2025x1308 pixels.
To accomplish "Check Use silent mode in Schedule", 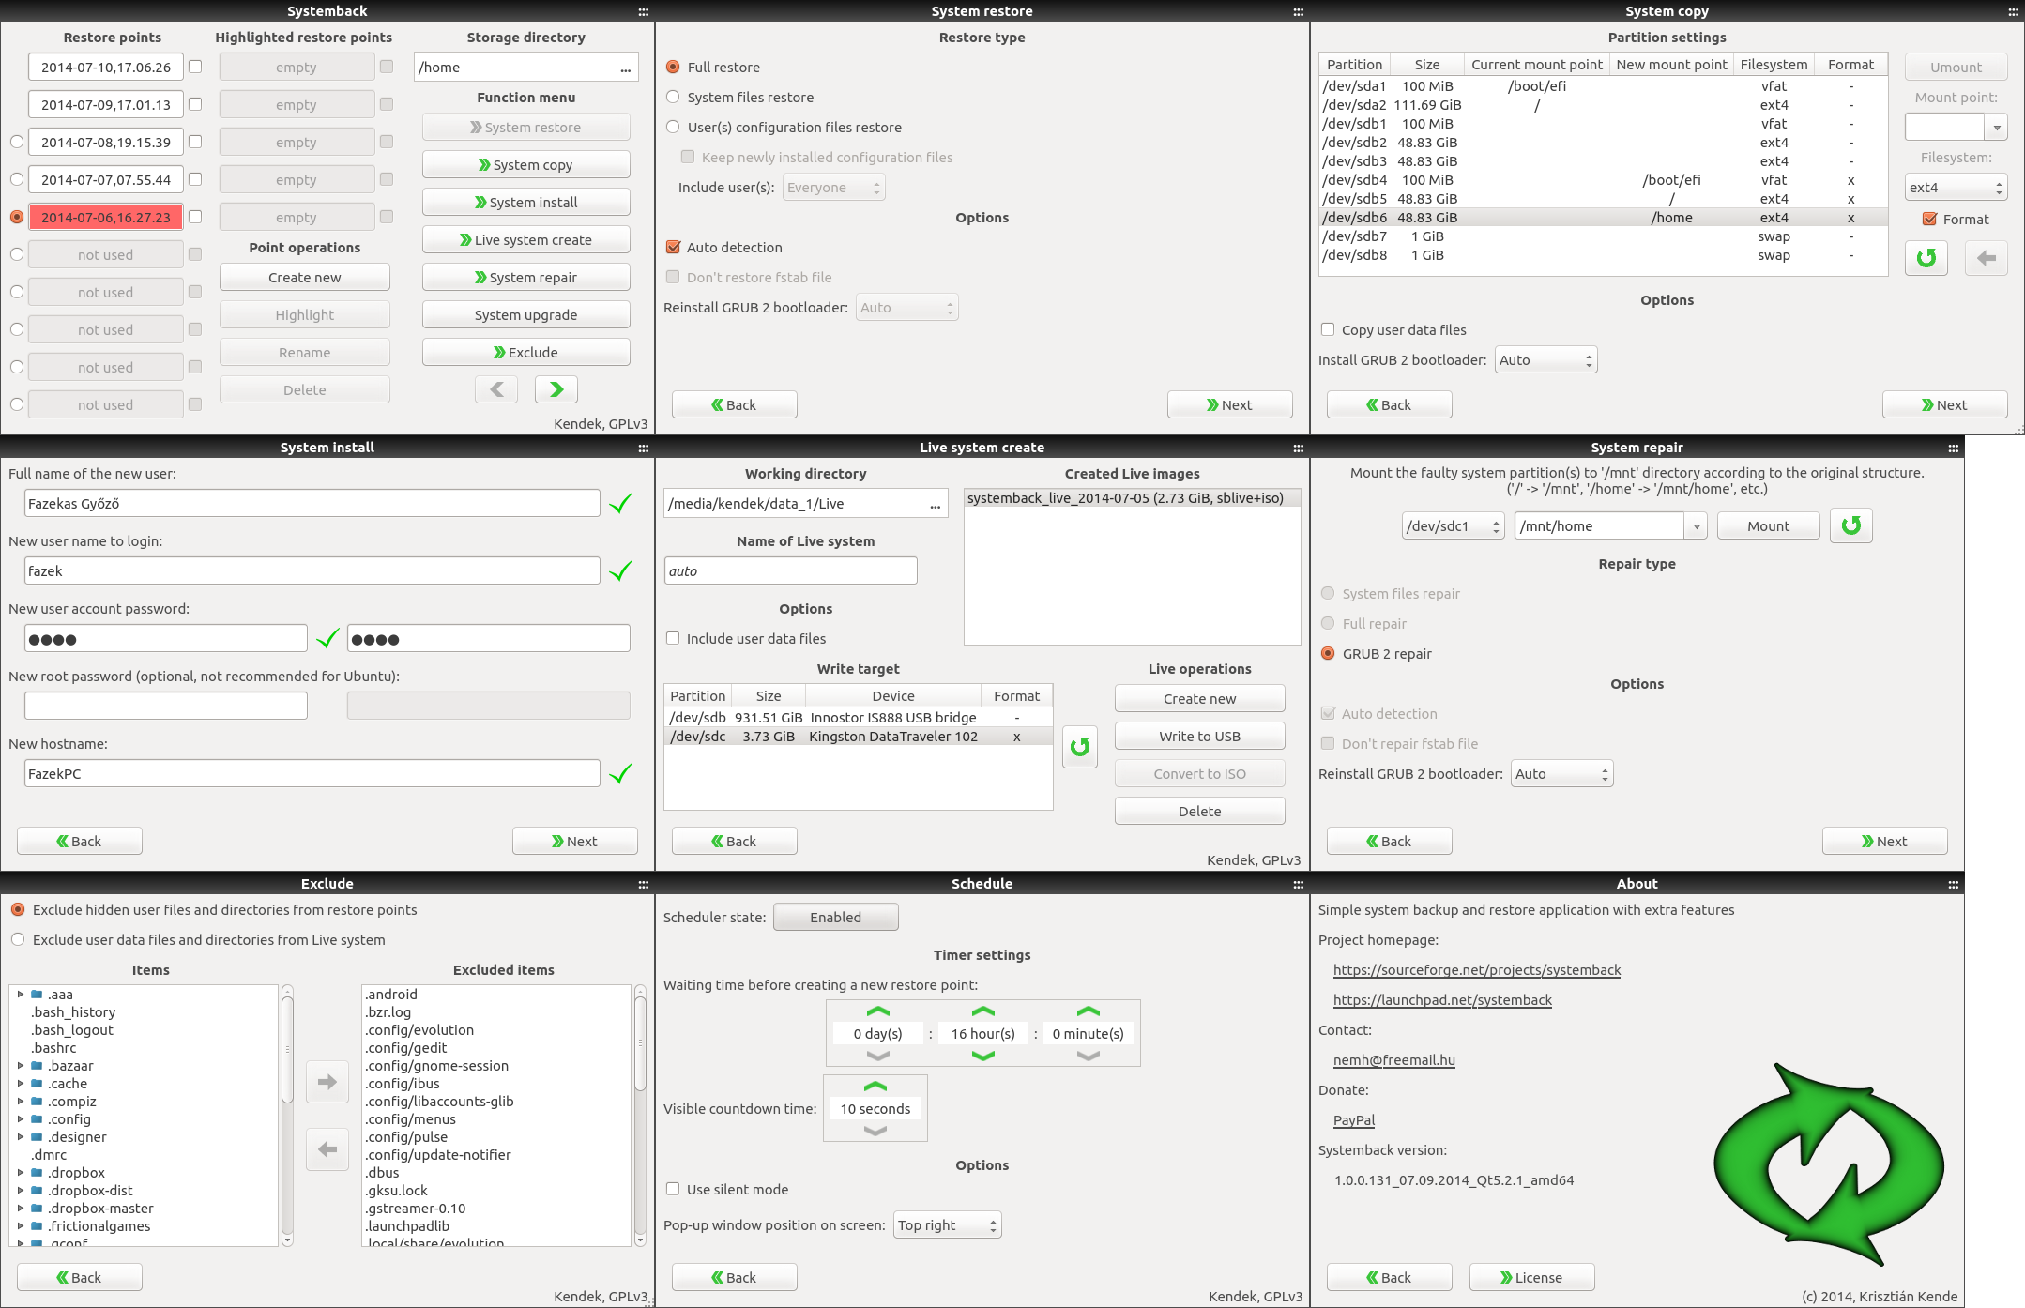I will click(x=673, y=1189).
